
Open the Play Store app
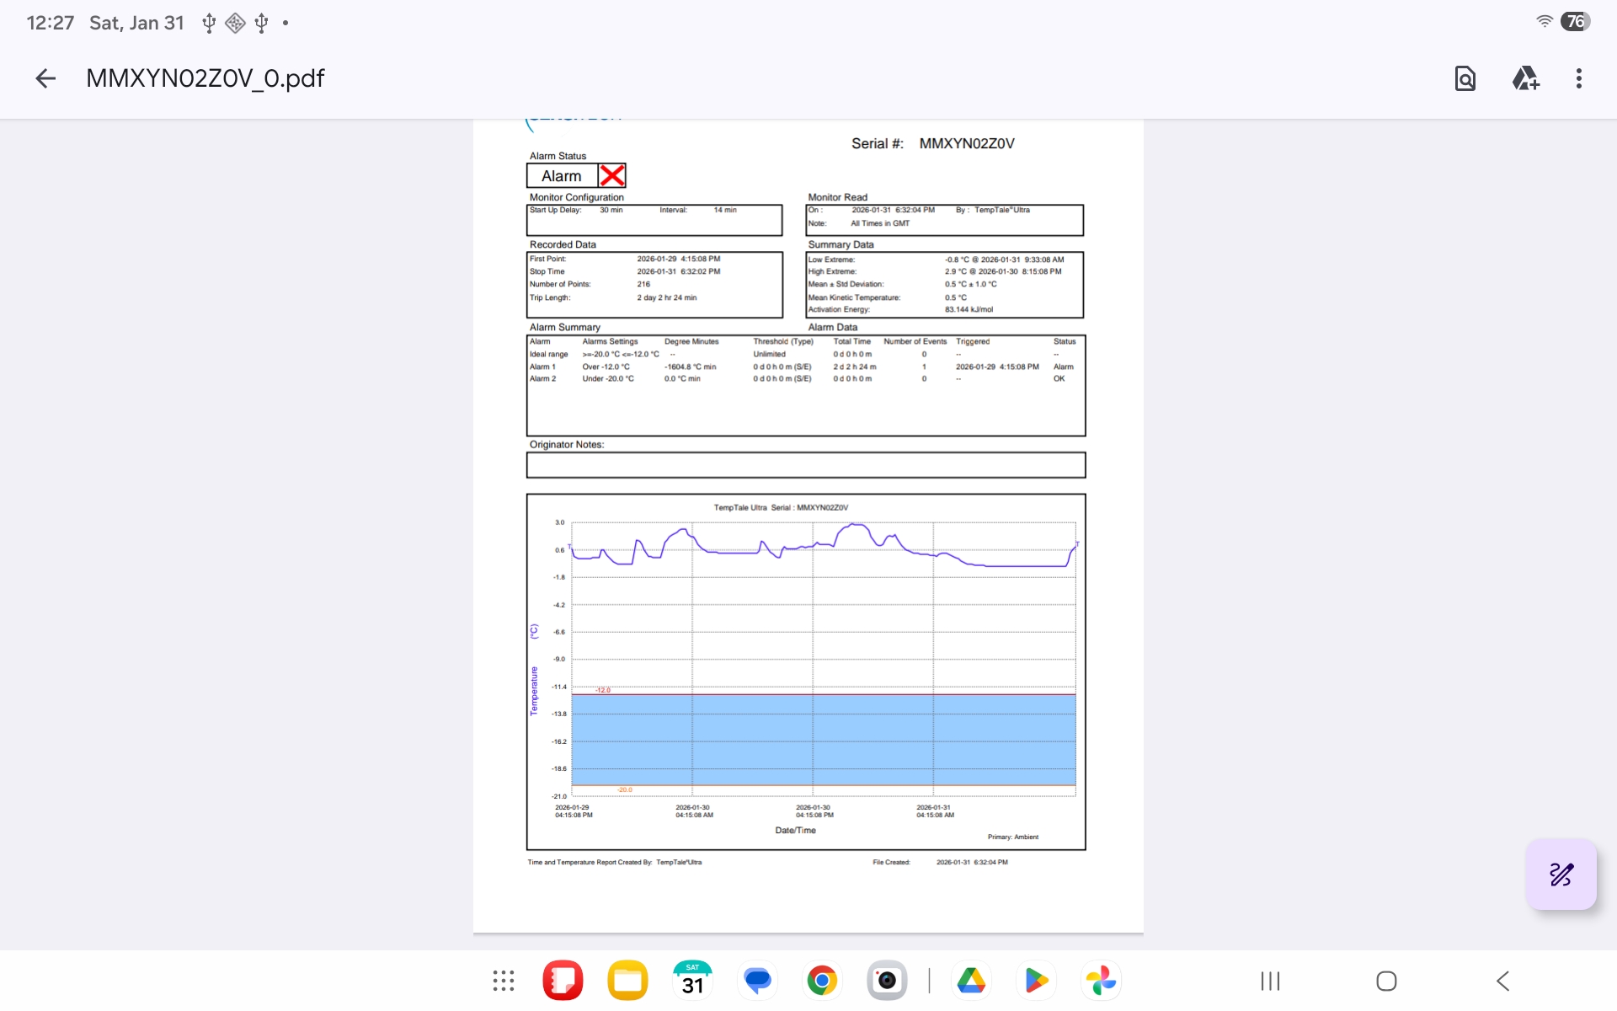(1036, 981)
